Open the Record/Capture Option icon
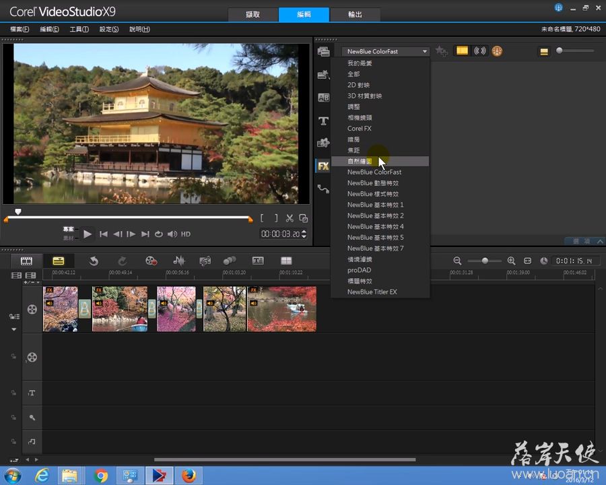This screenshot has width=606, height=485. pos(151,261)
